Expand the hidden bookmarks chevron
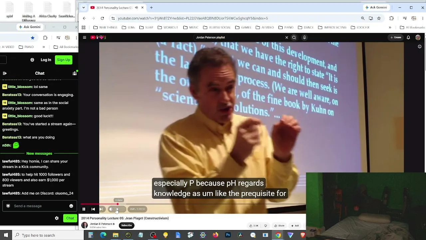The width and height of the screenshot is (426, 240). pyautogui.click(x=390, y=27)
